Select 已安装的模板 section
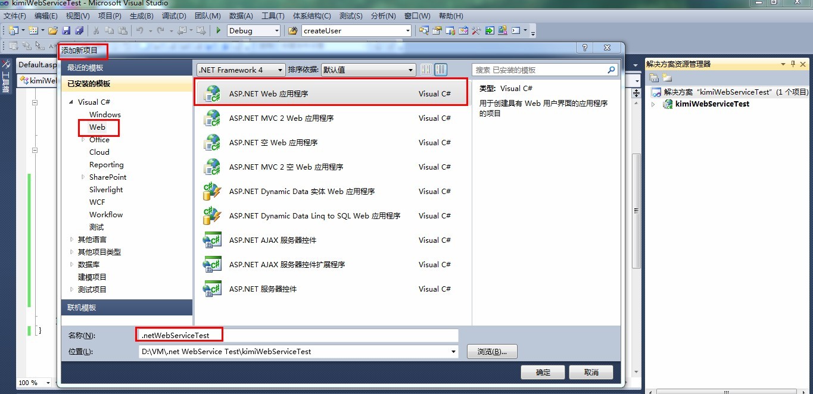 [x=127, y=83]
